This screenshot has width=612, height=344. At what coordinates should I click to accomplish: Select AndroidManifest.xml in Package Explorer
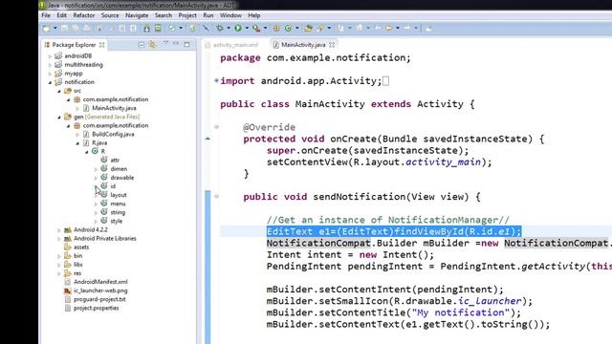click(100, 282)
